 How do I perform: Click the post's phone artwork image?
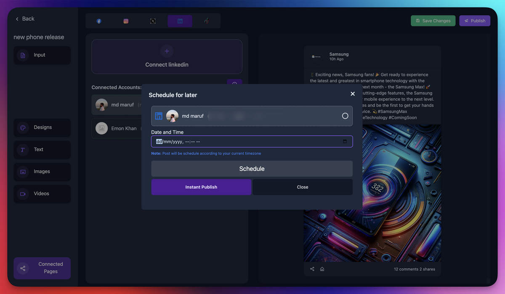372,193
